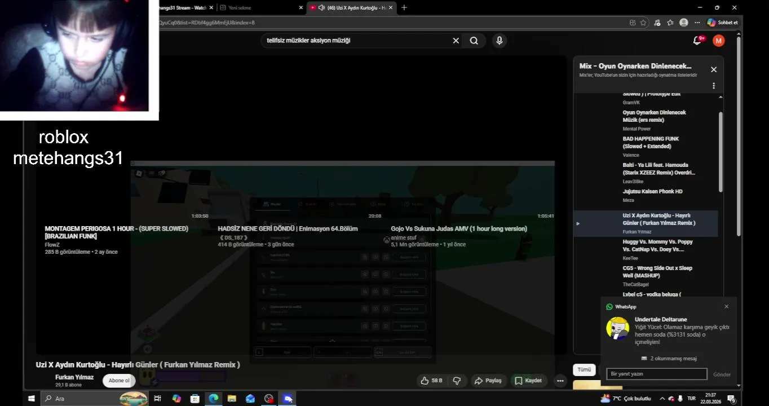Screen dimensions: 769x406
Task: Open Copilot from the taskbar
Action: click(x=176, y=399)
